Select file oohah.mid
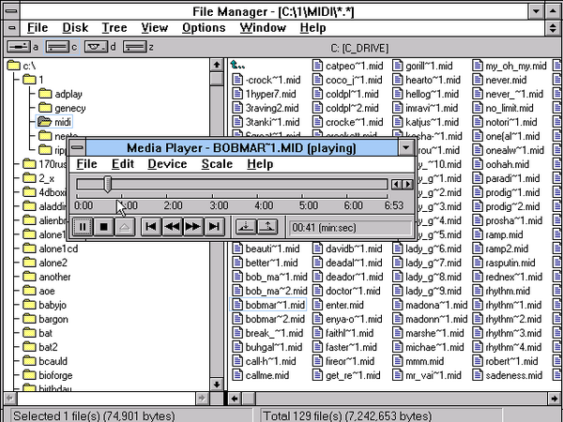Viewport: 563px width, 422px height. (501, 164)
